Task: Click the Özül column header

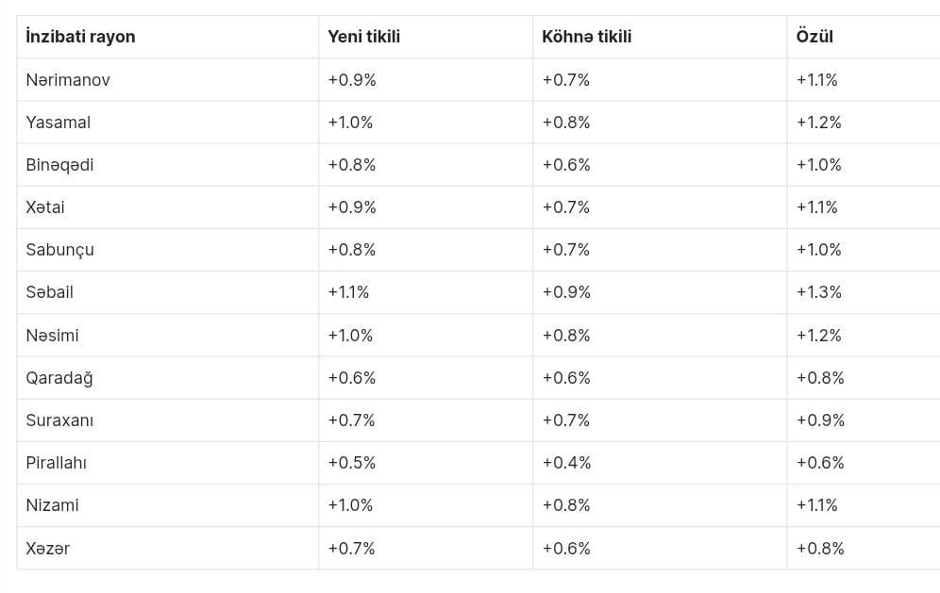Action: [x=814, y=37]
